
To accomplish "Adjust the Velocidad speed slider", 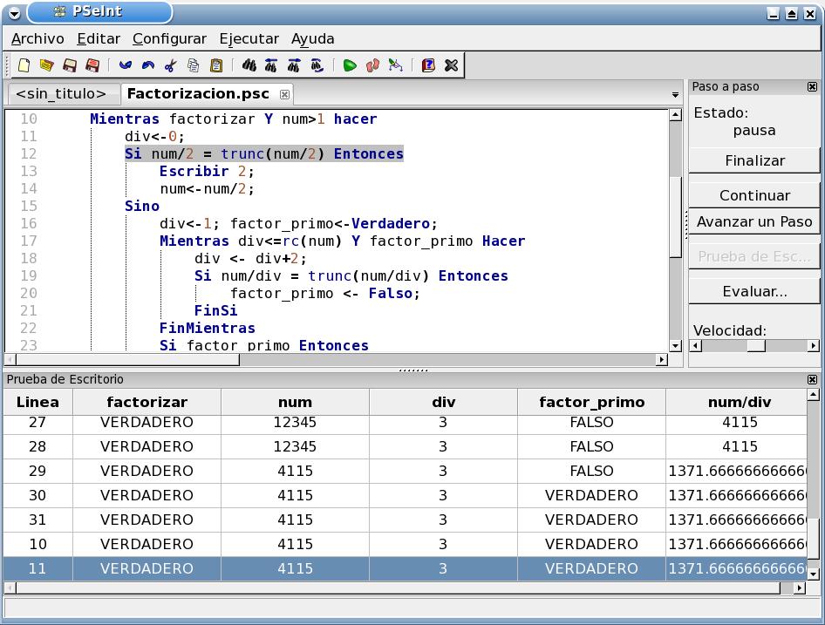I will [x=755, y=346].
